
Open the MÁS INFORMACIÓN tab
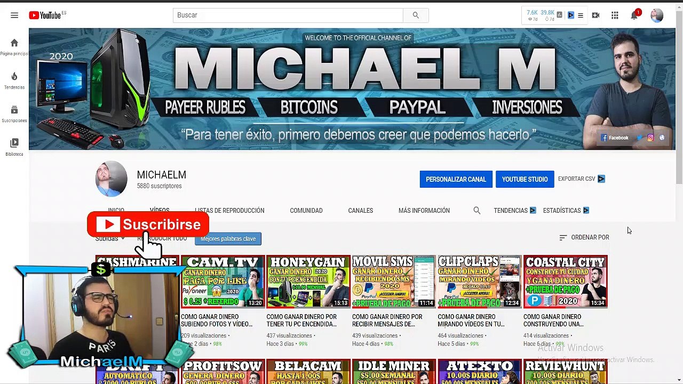[424, 211]
